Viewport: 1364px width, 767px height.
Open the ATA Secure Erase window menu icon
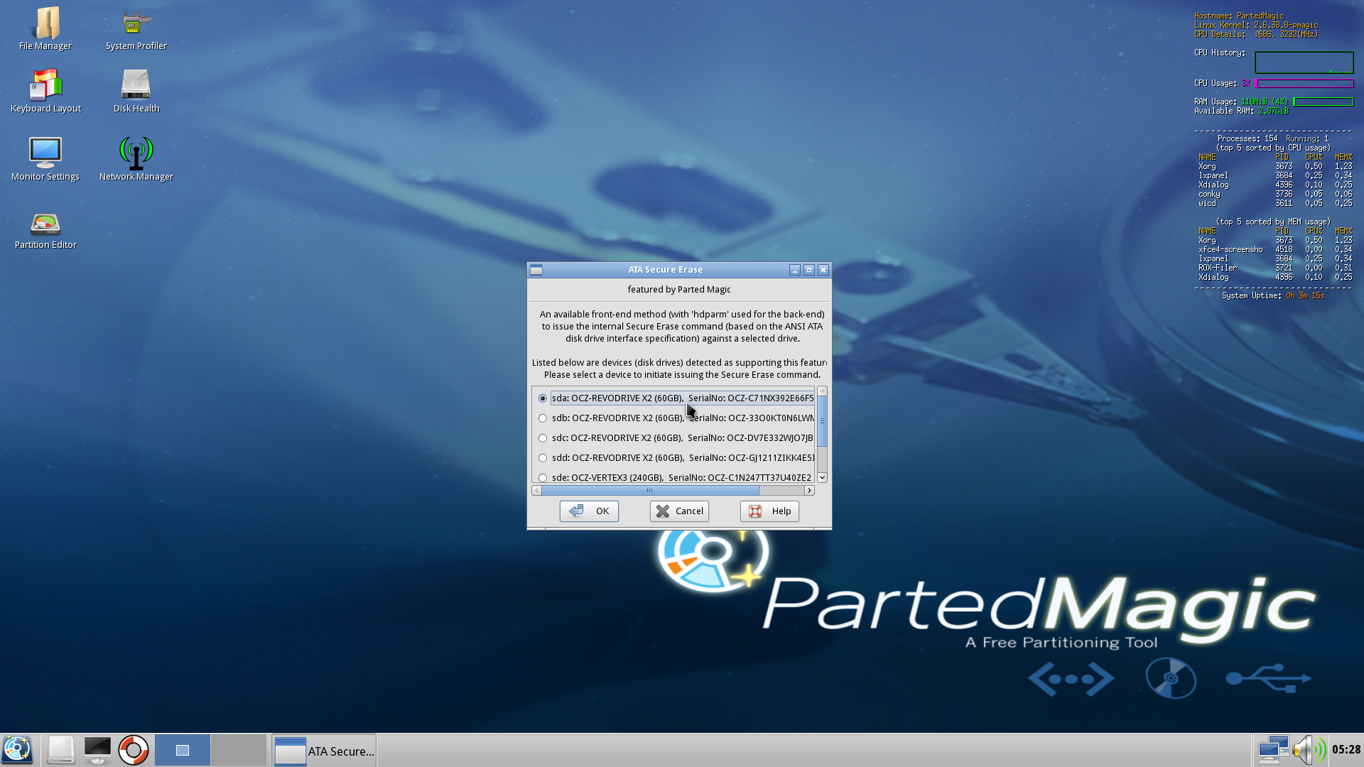click(536, 270)
